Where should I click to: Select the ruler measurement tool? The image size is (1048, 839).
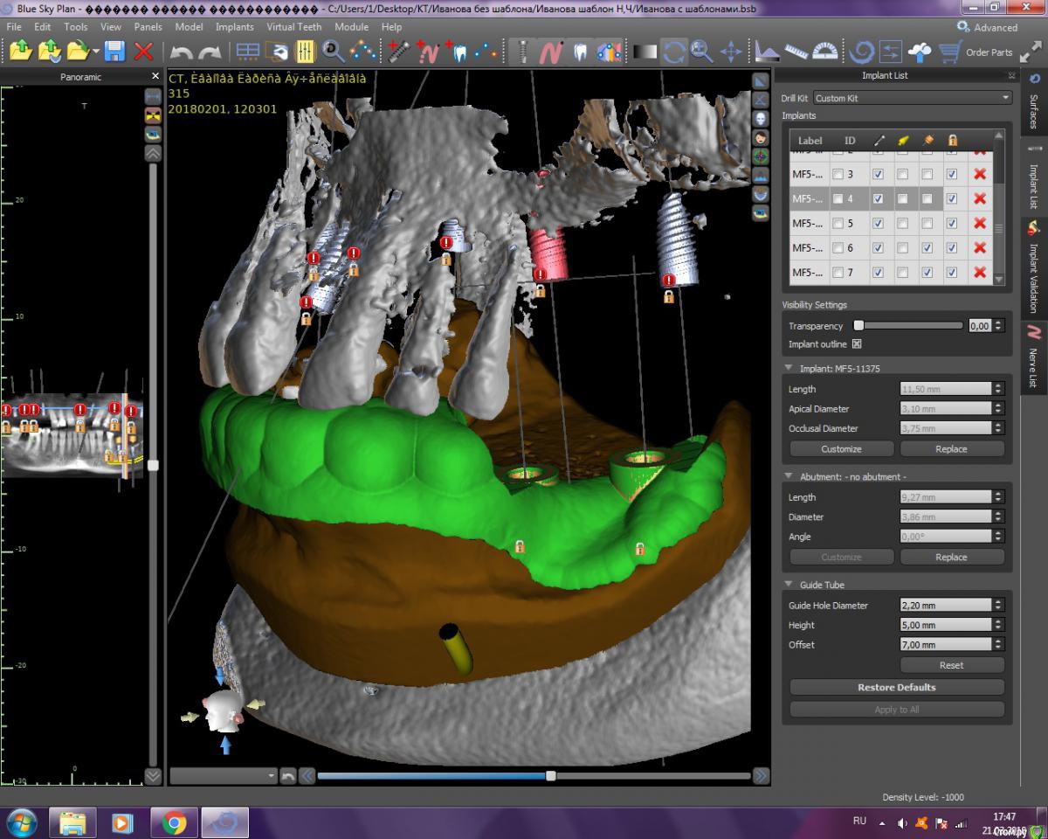tap(796, 52)
